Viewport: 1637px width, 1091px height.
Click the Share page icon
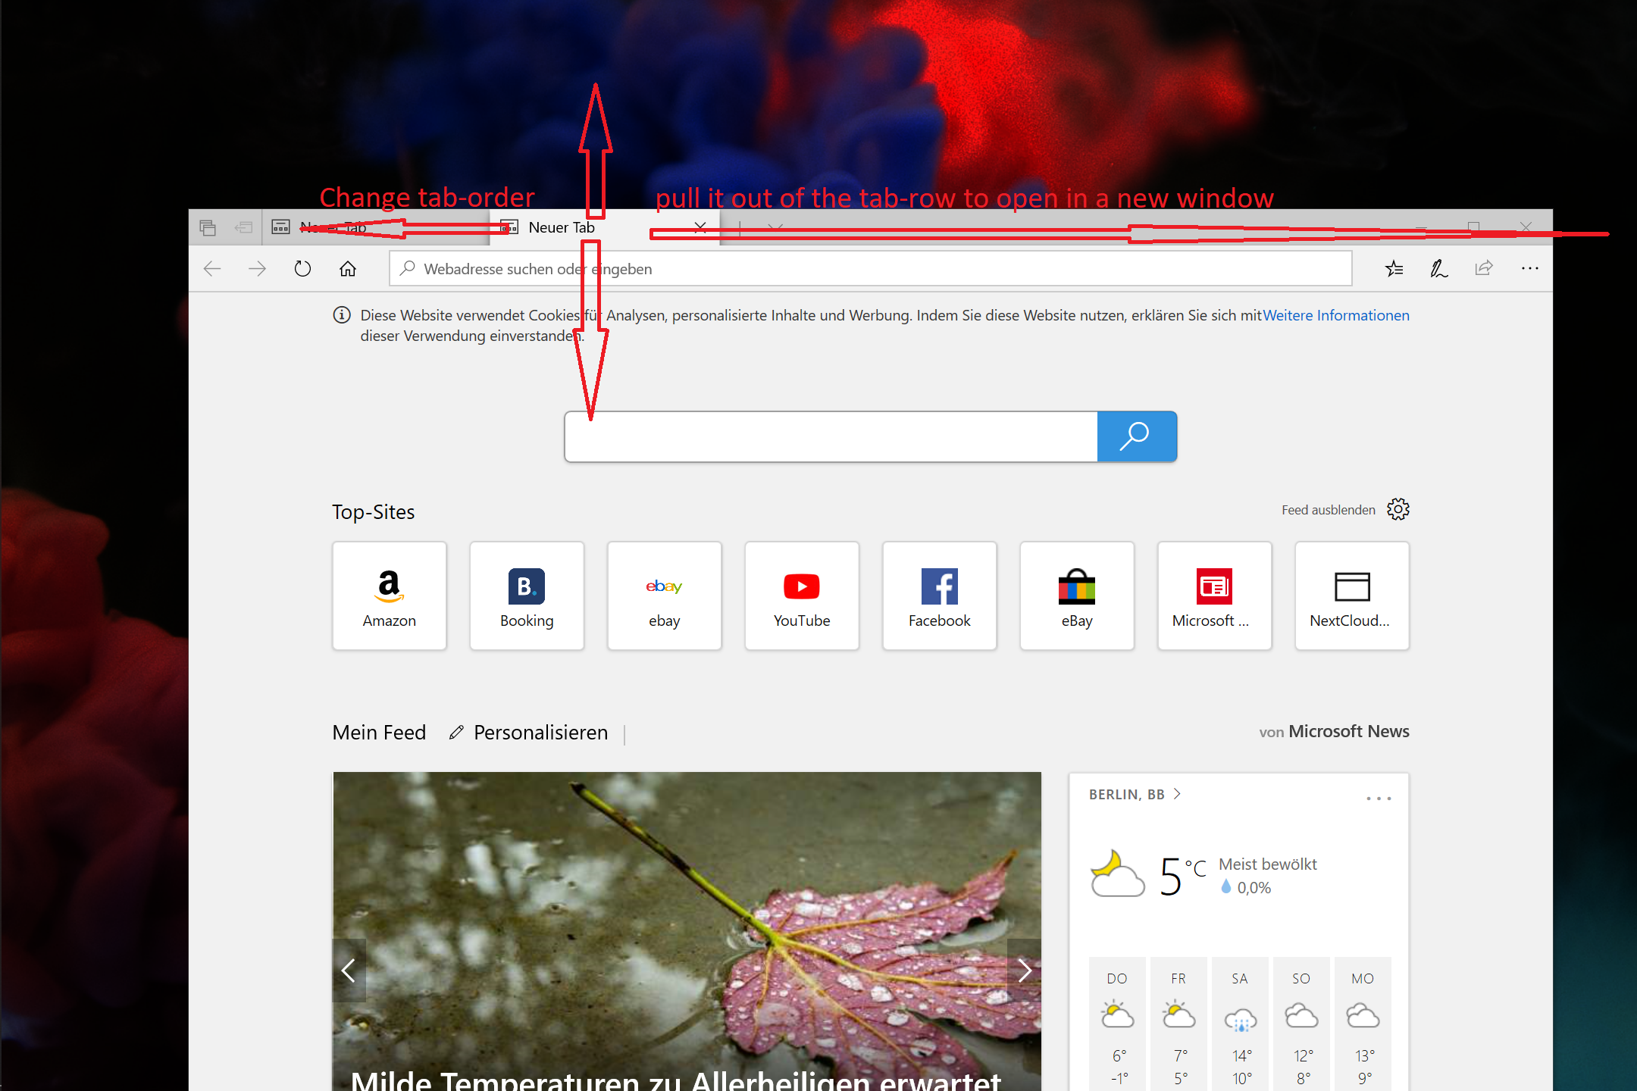click(1483, 268)
